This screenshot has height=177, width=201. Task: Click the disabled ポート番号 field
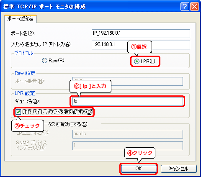point(128,81)
